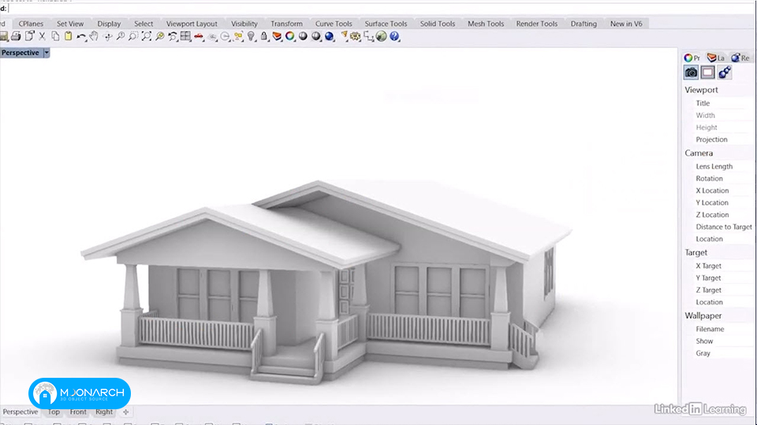Open the CPlanes toolbar tab

point(31,24)
